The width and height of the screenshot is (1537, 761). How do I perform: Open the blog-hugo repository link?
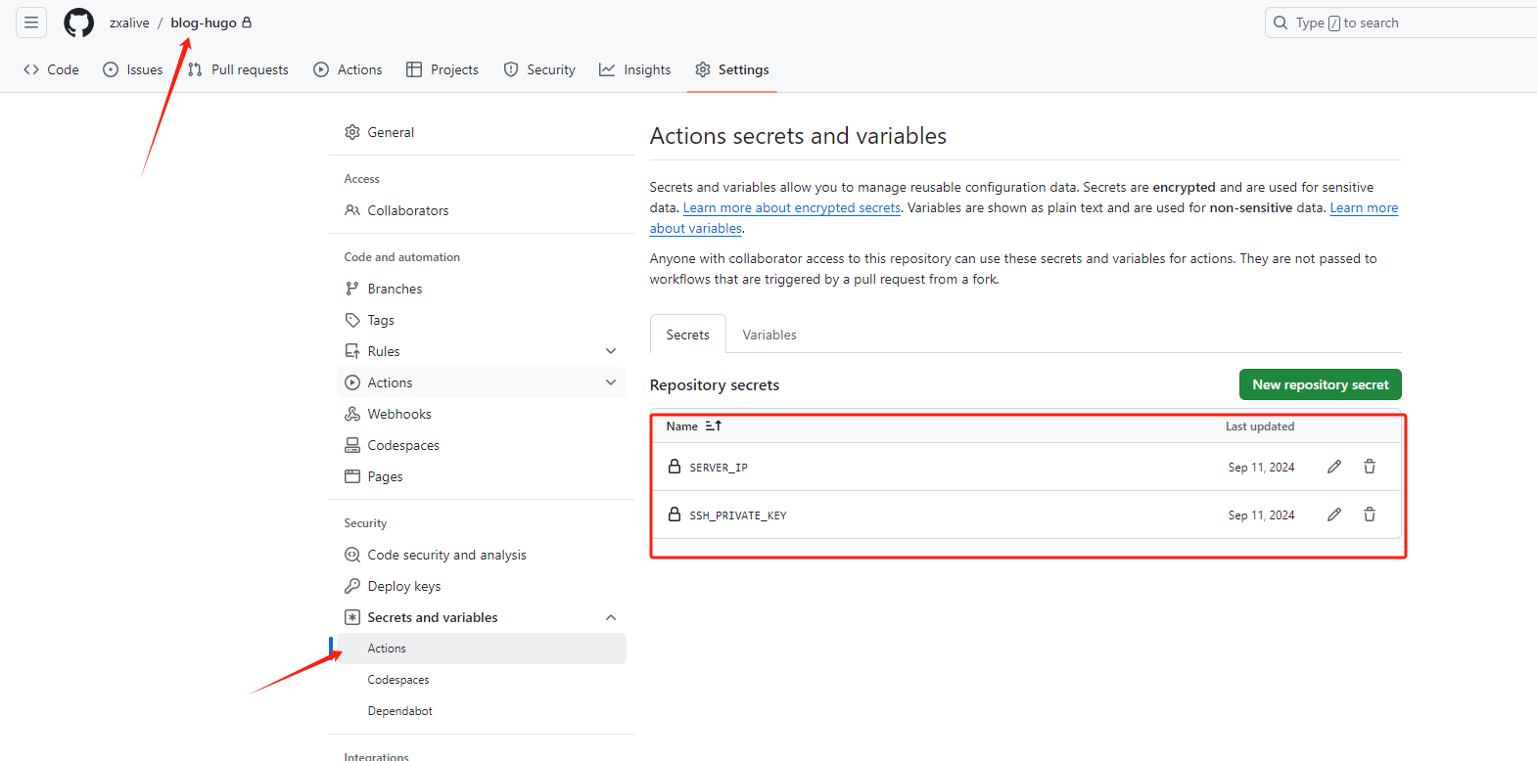pyautogui.click(x=204, y=22)
